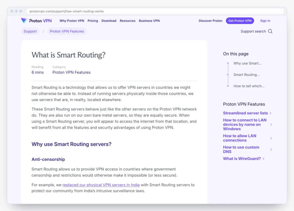
Task: Go to Support breadcrumb
Action: (30, 31)
